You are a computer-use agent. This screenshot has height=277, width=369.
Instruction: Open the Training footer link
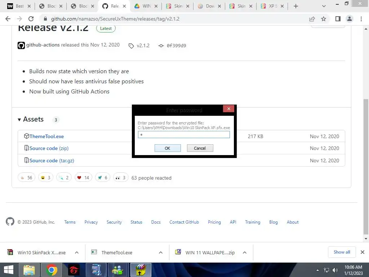coord(253,222)
